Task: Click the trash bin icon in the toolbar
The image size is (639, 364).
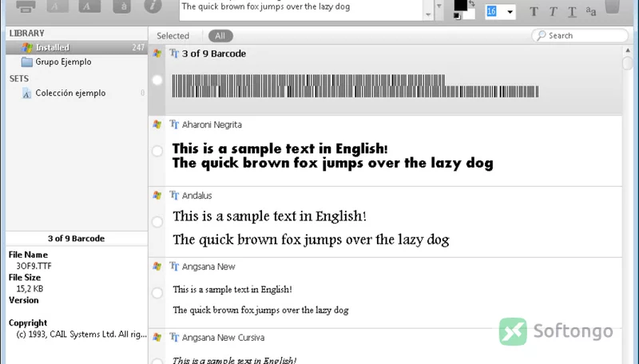Action: coord(612,6)
